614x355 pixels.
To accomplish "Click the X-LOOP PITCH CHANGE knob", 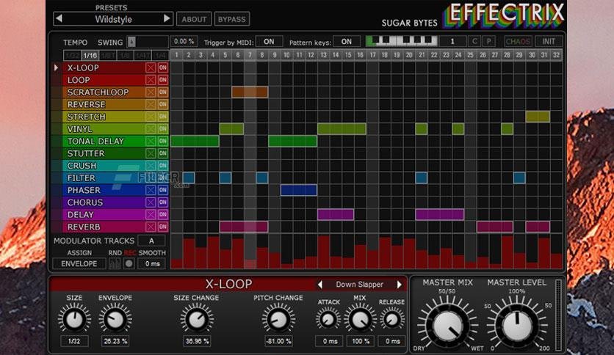I will (278, 319).
